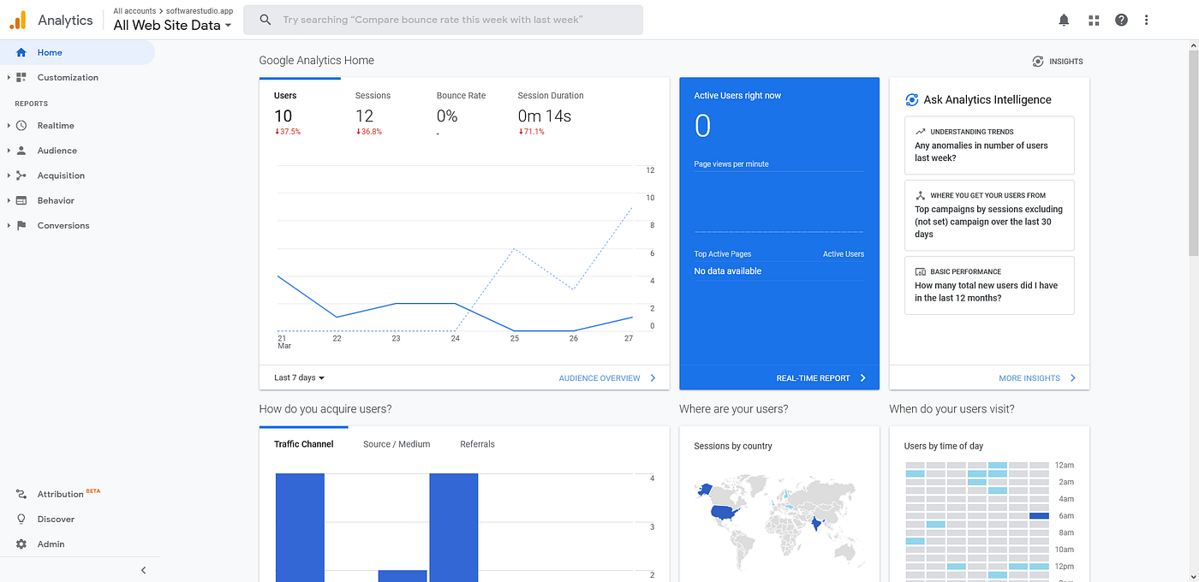Image resolution: width=1199 pixels, height=582 pixels.
Task: Collapse the sidebar with the left chevron
Action: pos(144,570)
